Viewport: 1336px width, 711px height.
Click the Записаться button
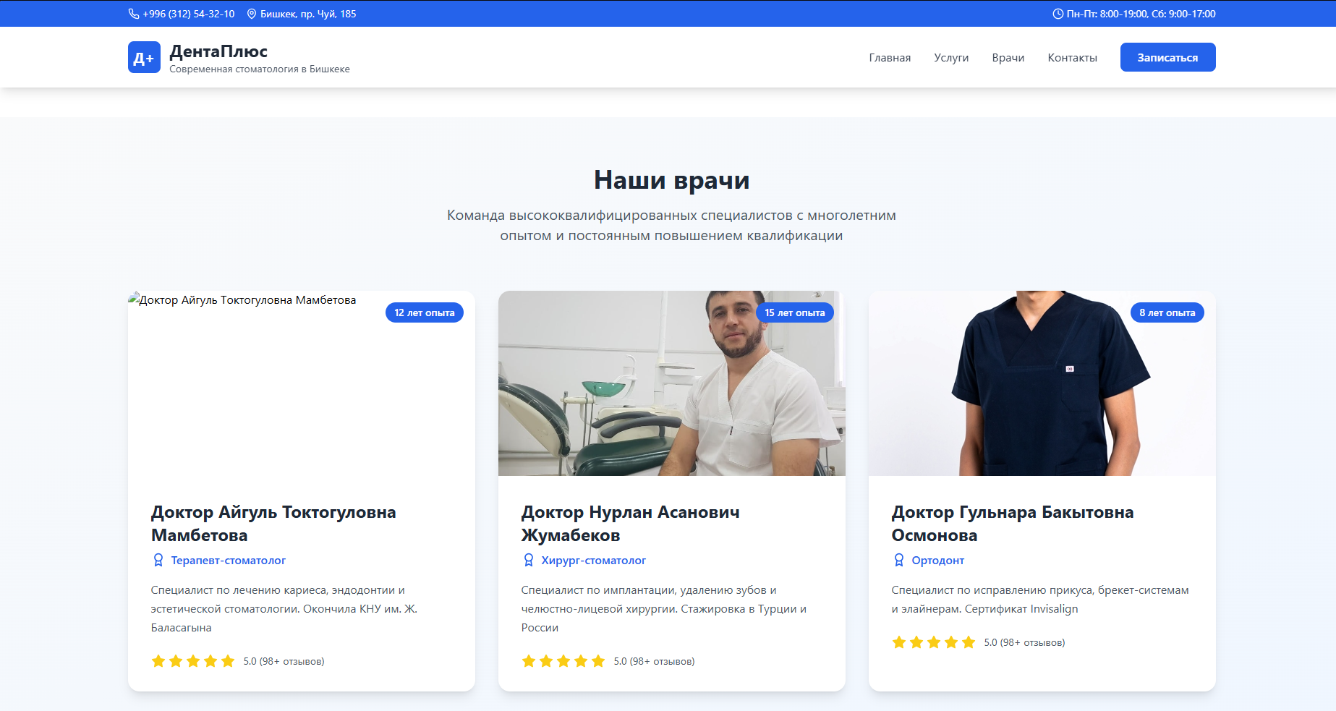point(1167,57)
